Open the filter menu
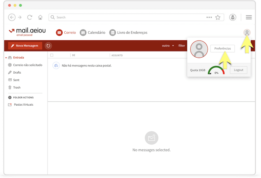261x178 pixels. coord(182,46)
